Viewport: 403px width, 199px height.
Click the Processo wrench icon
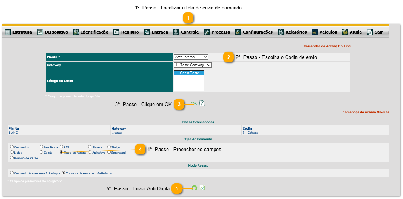tap(207, 32)
